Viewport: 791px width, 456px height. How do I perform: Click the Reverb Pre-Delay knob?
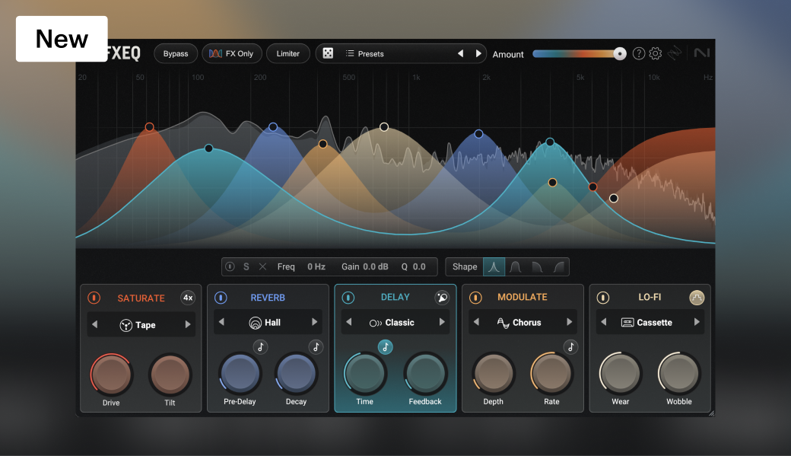[x=240, y=374]
